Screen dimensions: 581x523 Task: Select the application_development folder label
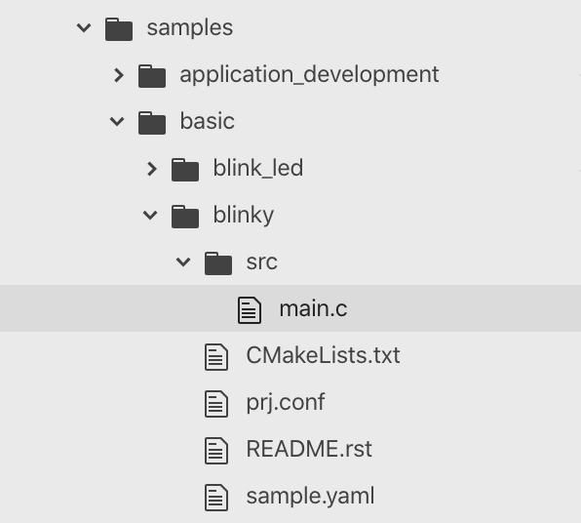[309, 75]
